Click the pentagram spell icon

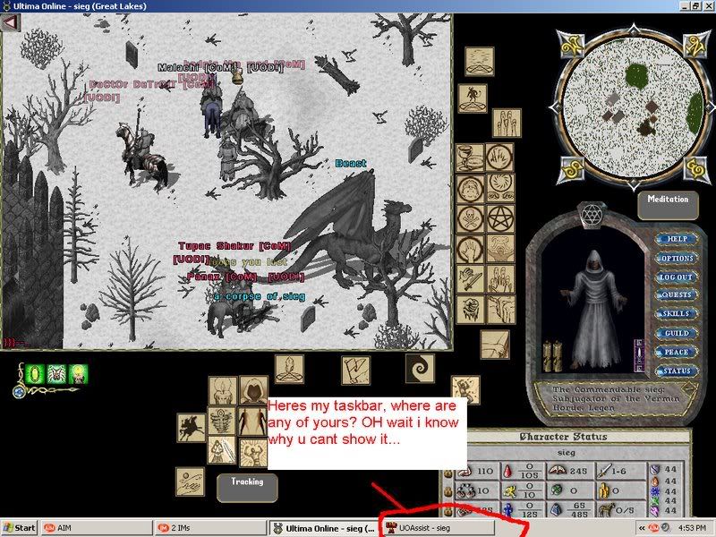(x=500, y=217)
